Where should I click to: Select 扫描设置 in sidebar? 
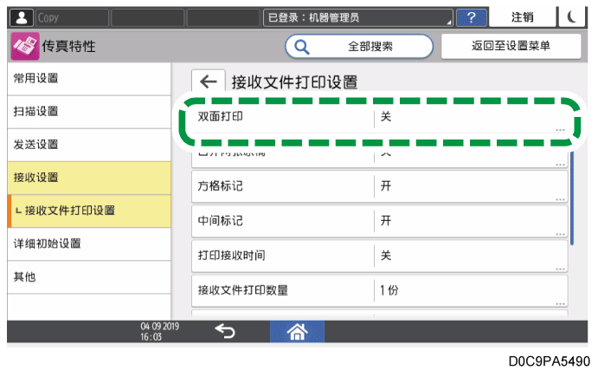(89, 112)
